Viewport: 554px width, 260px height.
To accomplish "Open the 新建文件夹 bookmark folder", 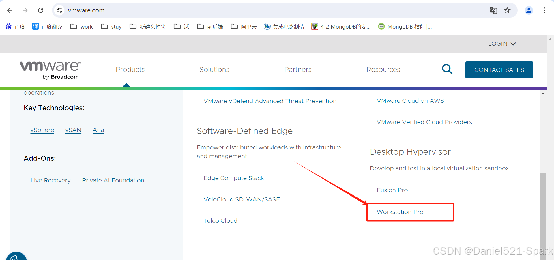I will click(148, 27).
